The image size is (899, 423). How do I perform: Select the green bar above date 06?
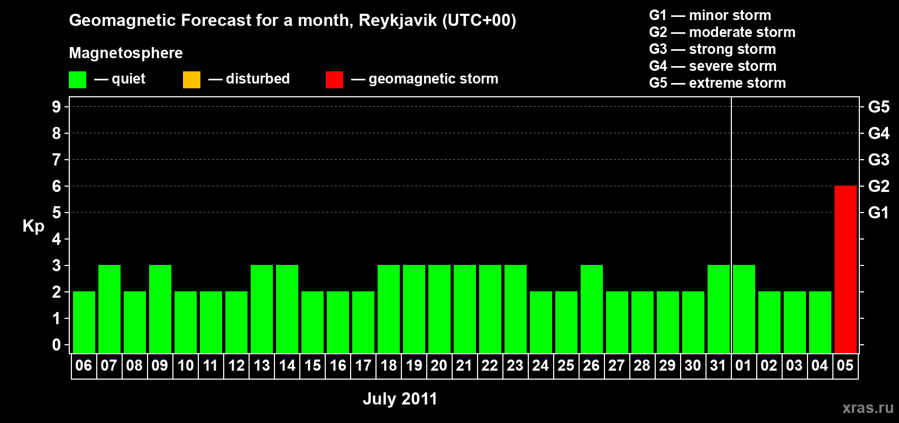[x=84, y=322]
